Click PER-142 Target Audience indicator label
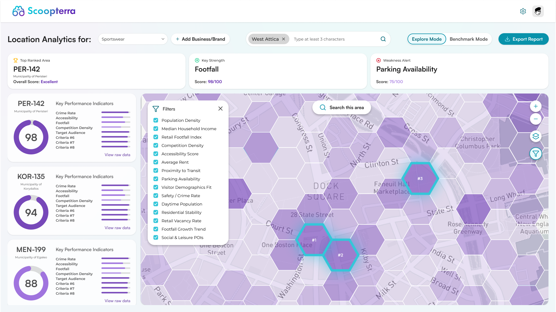This screenshot has height=312, width=556. click(x=71, y=133)
